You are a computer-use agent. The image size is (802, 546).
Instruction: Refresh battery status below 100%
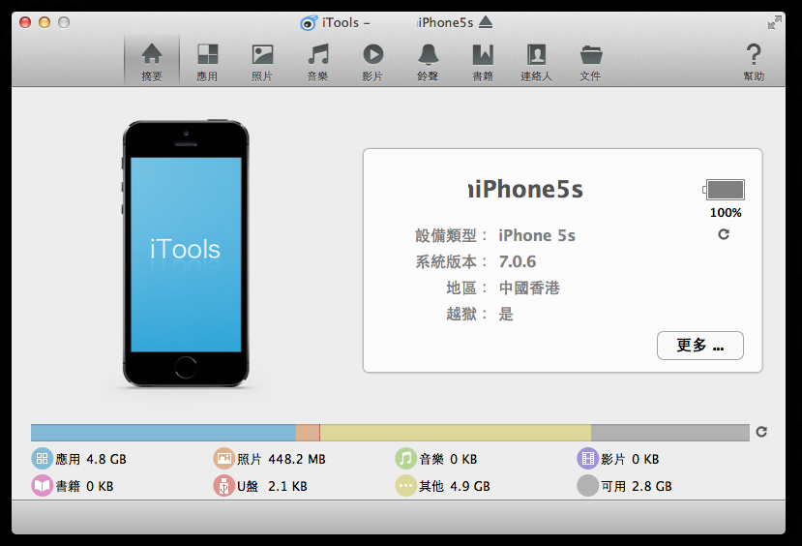tap(724, 234)
